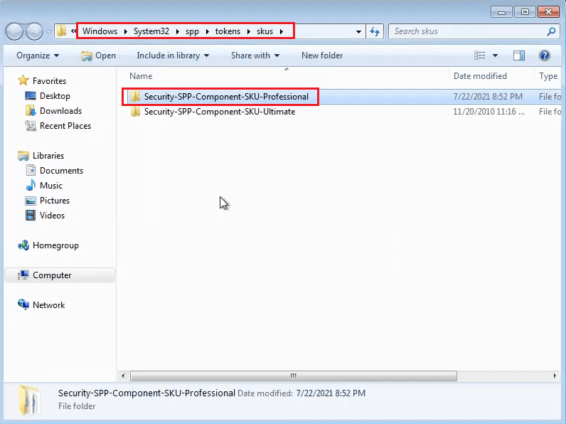Open the Share with menu
This screenshot has width=566, height=424.
255,55
